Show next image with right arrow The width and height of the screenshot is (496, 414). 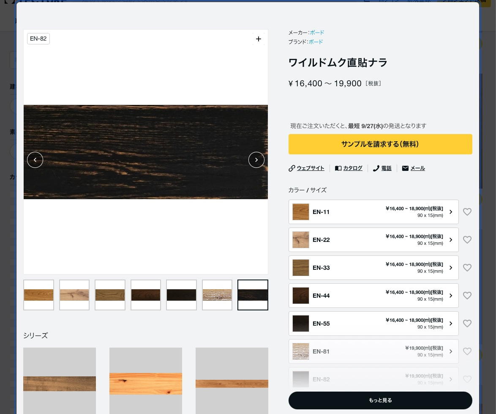(256, 160)
